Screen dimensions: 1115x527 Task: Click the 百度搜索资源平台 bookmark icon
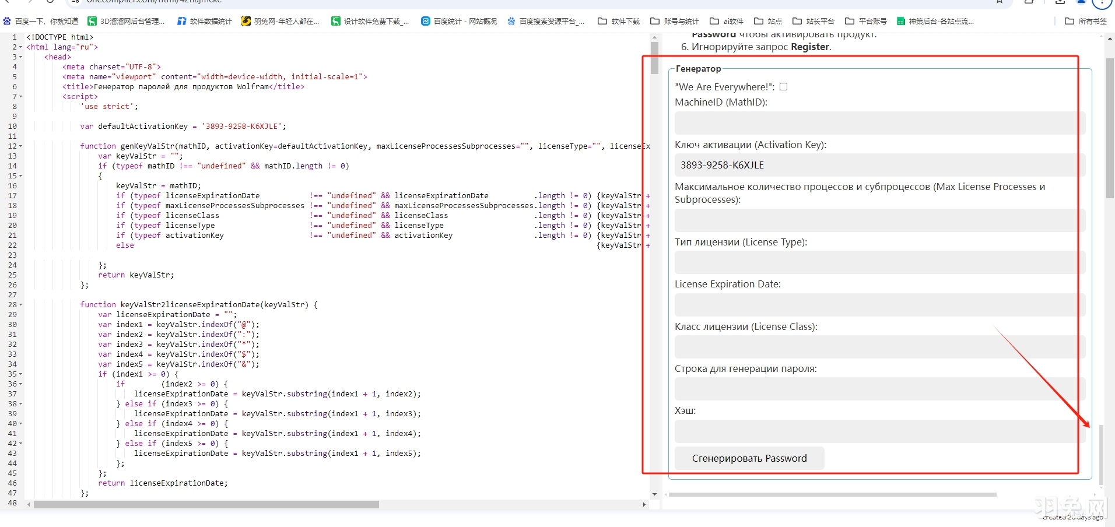(511, 21)
